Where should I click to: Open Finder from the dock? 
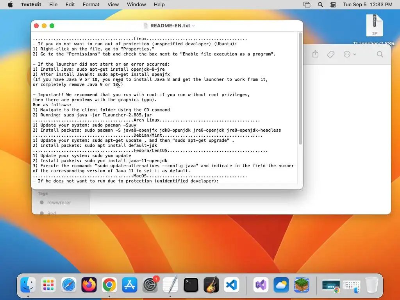pos(28,285)
